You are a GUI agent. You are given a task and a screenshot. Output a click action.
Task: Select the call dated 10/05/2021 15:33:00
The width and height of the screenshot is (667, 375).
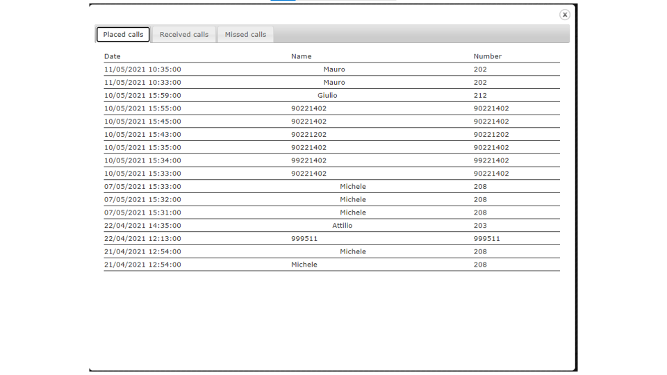tap(332, 174)
